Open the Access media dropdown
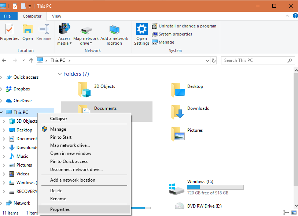This screenshot has height=216, width=298. (x=64, y=34)
